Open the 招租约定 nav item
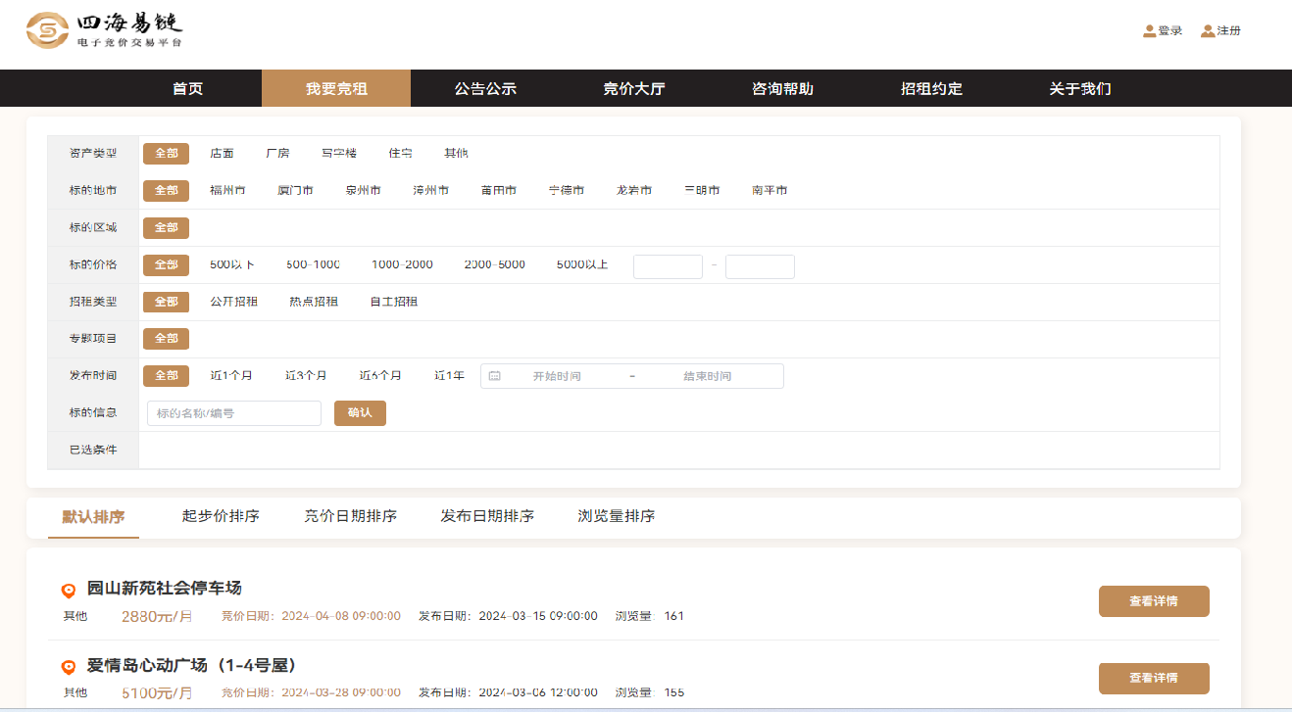The width and height of the screenshot is (1292, 713). (x=931, y=88)
